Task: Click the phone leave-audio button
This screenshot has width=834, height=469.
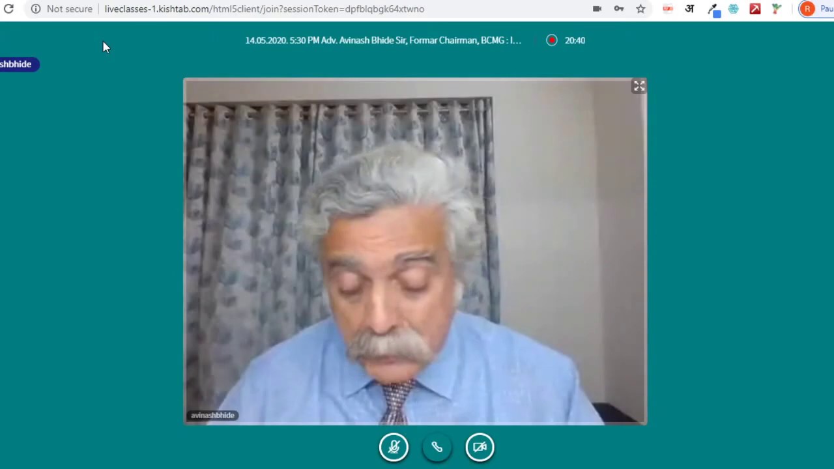Action: point(437,448)
